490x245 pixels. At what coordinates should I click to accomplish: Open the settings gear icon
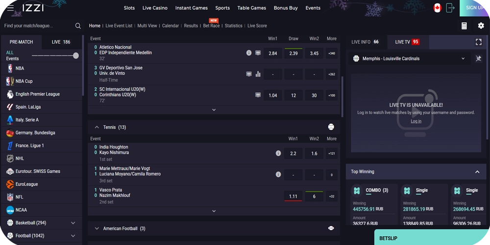481,25
